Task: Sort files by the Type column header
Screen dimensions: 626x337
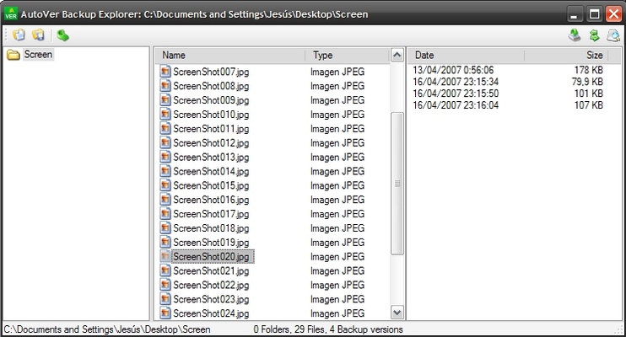Action: (347, 55)
